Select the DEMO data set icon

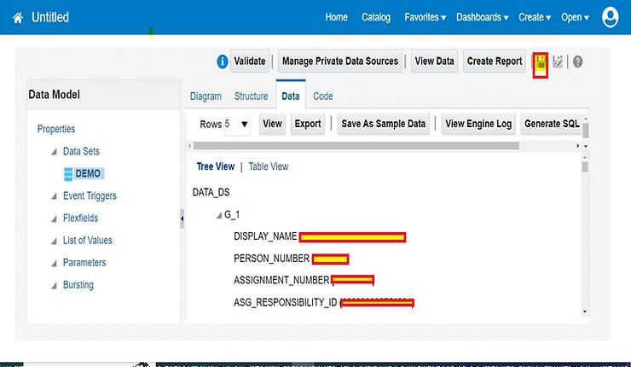(x=68, y=173)
